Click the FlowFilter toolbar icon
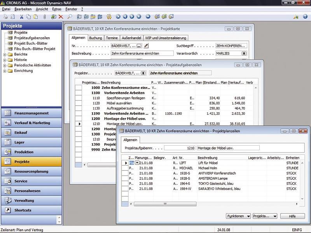Viewport: 311px width, 233px height. (x=93, y=17)
